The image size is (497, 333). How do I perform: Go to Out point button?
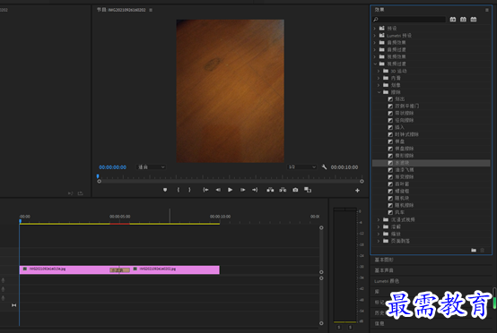point(255,190)
